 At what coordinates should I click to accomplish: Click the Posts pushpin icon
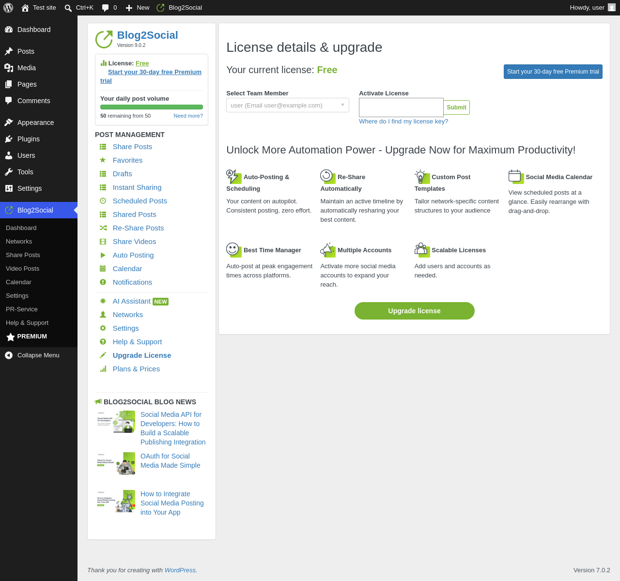tap(9, 51)
